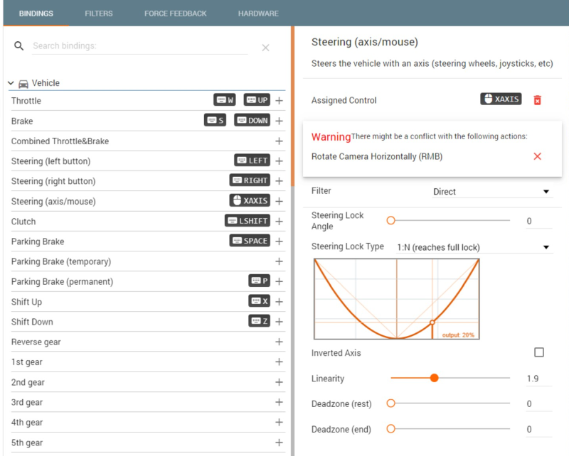Click the plus icon next to Reverse gear
Image resolution: width=569 pixels, height=456 pixels.
279,342
